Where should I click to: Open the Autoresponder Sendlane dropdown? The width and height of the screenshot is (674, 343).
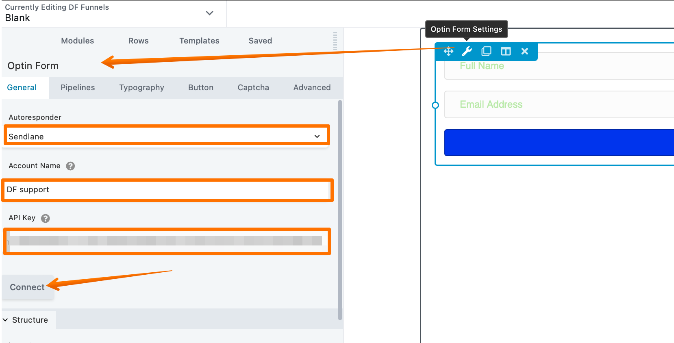tap(167, 137)
